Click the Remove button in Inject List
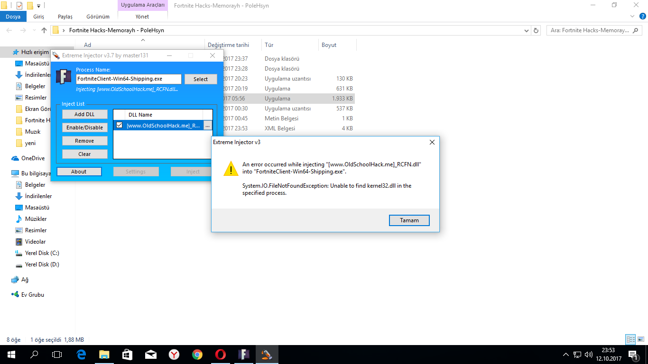The height and width of the screenshot is (364, 648). [84, 141]
